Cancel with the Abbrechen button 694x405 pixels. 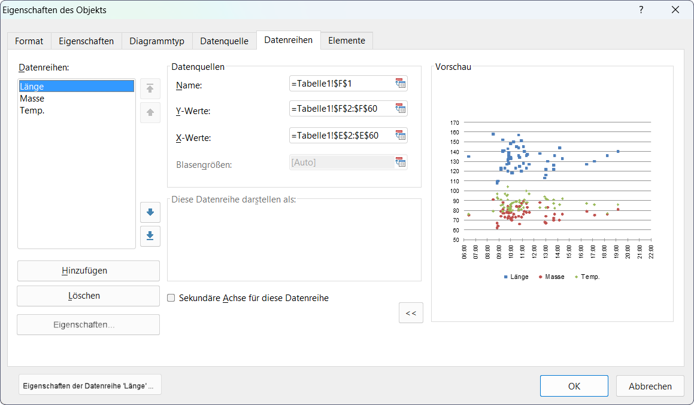[x=650, y=386]
